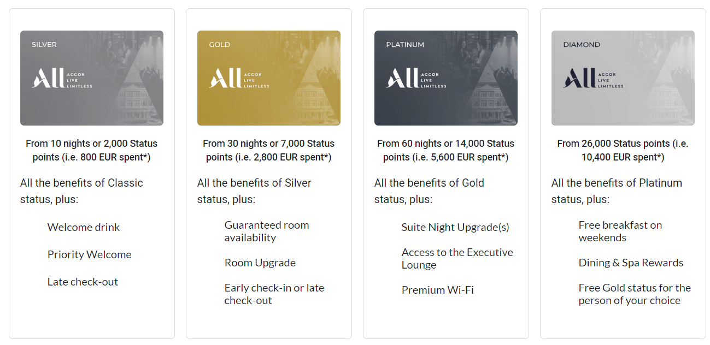Select the PLATINUM label on the dark card
This screenshot has height=345, width=710.
pos(405,45)
